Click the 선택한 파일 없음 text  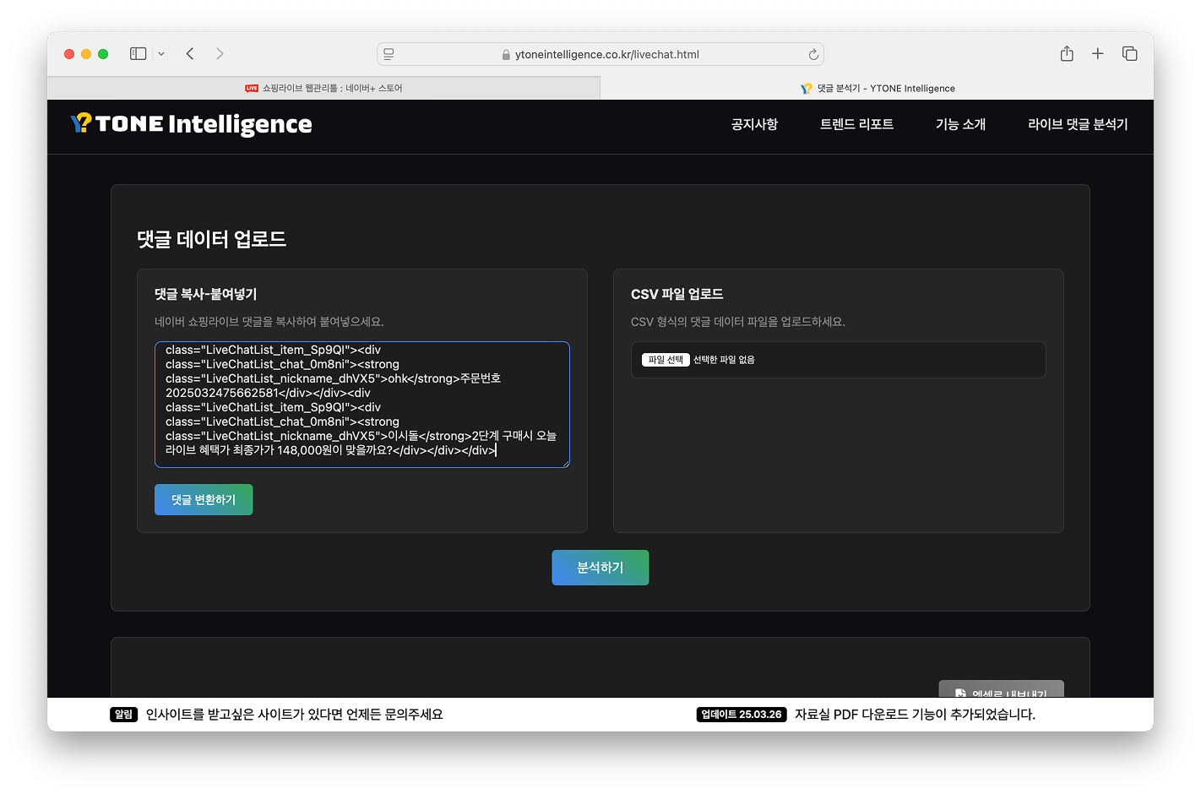click(x=724, y=360)
